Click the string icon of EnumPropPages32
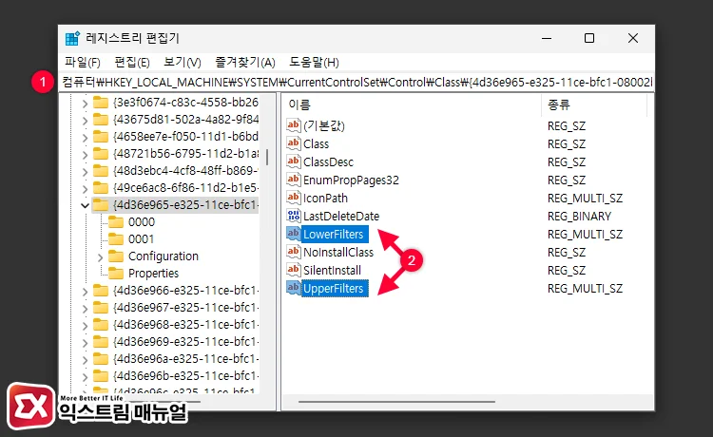Viewport: 713px width, 437px height. pos(294,179)
